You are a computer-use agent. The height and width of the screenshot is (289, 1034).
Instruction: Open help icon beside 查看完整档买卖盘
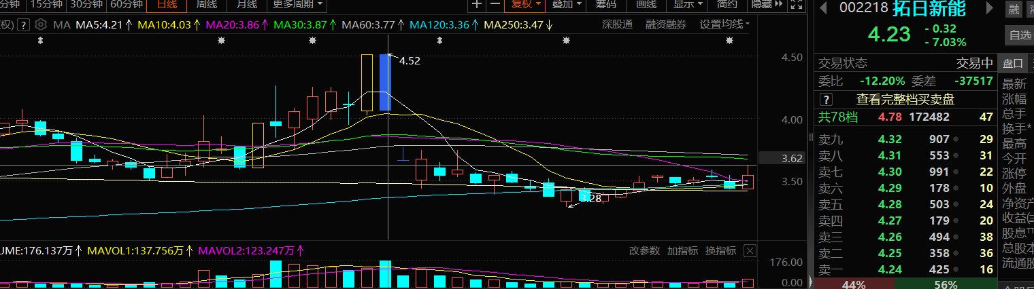(x=827, y=100)
